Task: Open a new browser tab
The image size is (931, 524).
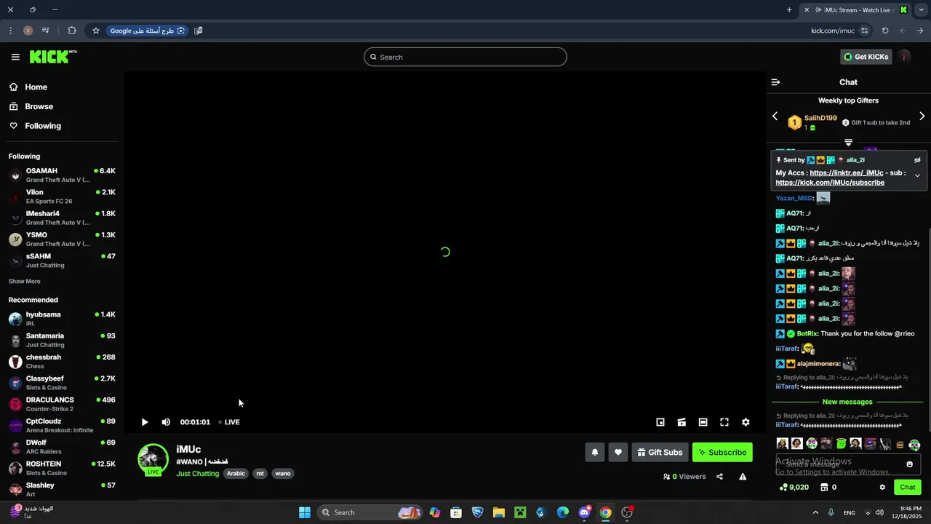Action: point(789,10)
